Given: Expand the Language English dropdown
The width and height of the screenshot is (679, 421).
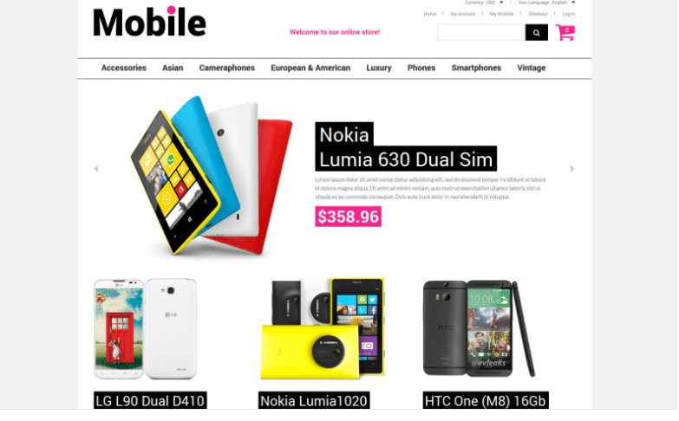Looking at the screenshot, I should pyautogui.click(x=546, y=3).
